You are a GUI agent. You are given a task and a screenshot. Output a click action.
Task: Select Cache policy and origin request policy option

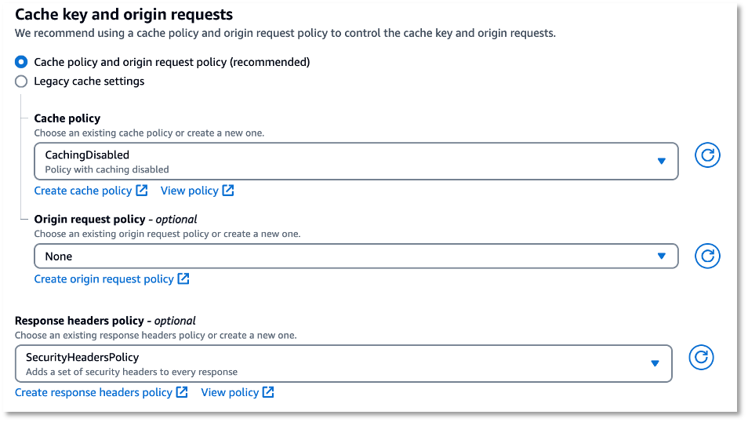21,62
